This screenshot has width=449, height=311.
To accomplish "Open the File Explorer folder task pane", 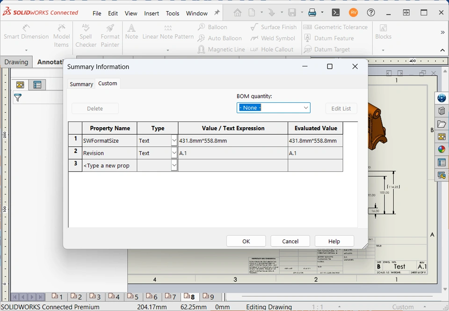I will pyautogui.click(x=442, y=124).
